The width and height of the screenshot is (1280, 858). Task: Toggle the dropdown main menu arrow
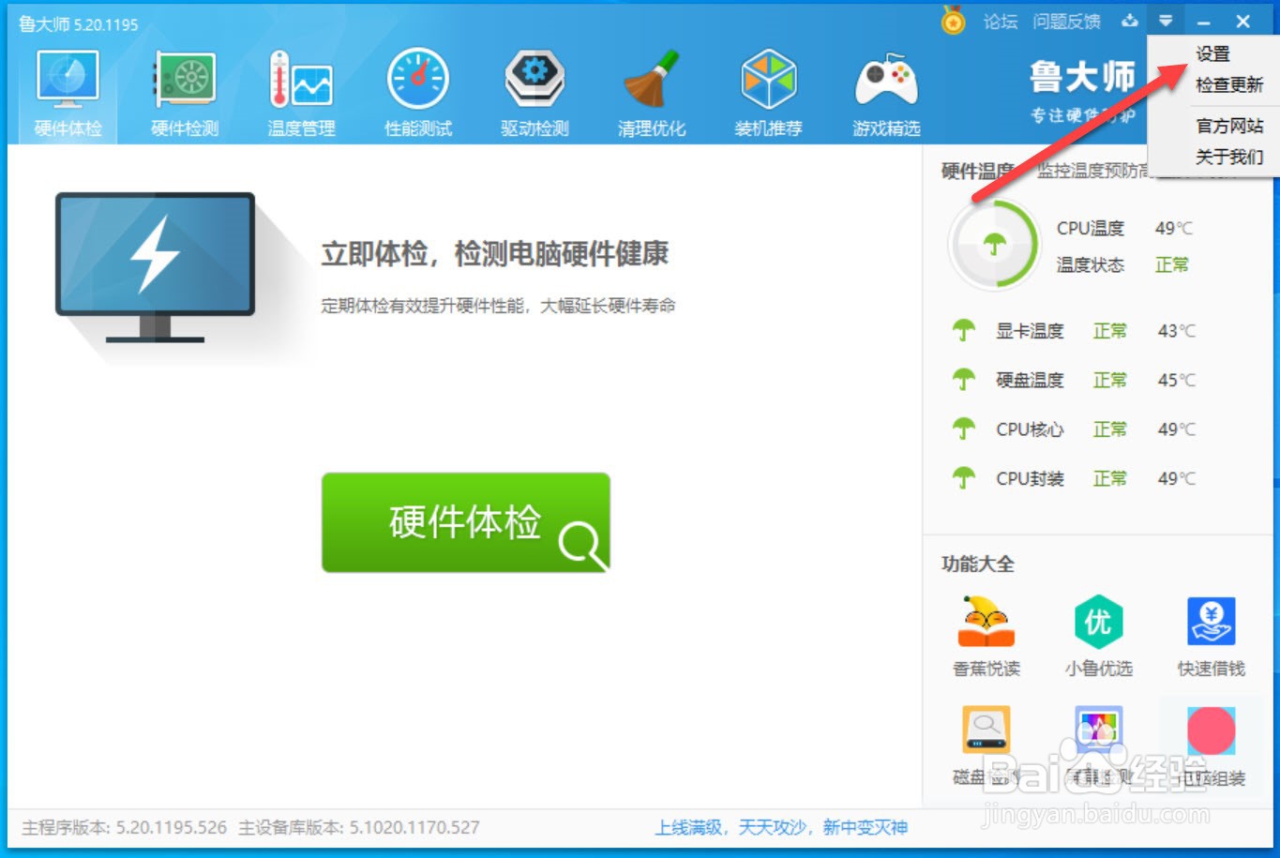1166,21
